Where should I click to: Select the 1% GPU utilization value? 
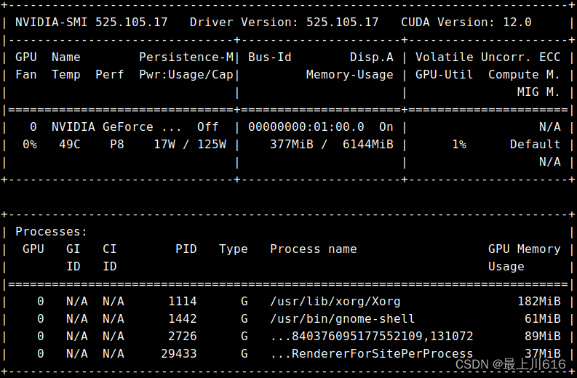click(459, 144)
